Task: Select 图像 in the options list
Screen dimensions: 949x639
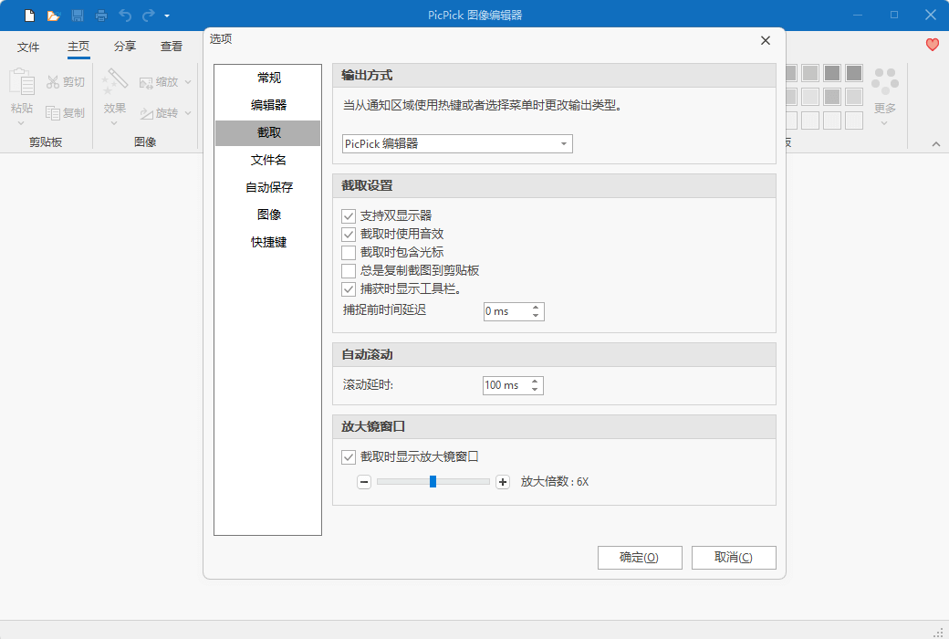Action: pyautogui.click(x=268, y=215)
